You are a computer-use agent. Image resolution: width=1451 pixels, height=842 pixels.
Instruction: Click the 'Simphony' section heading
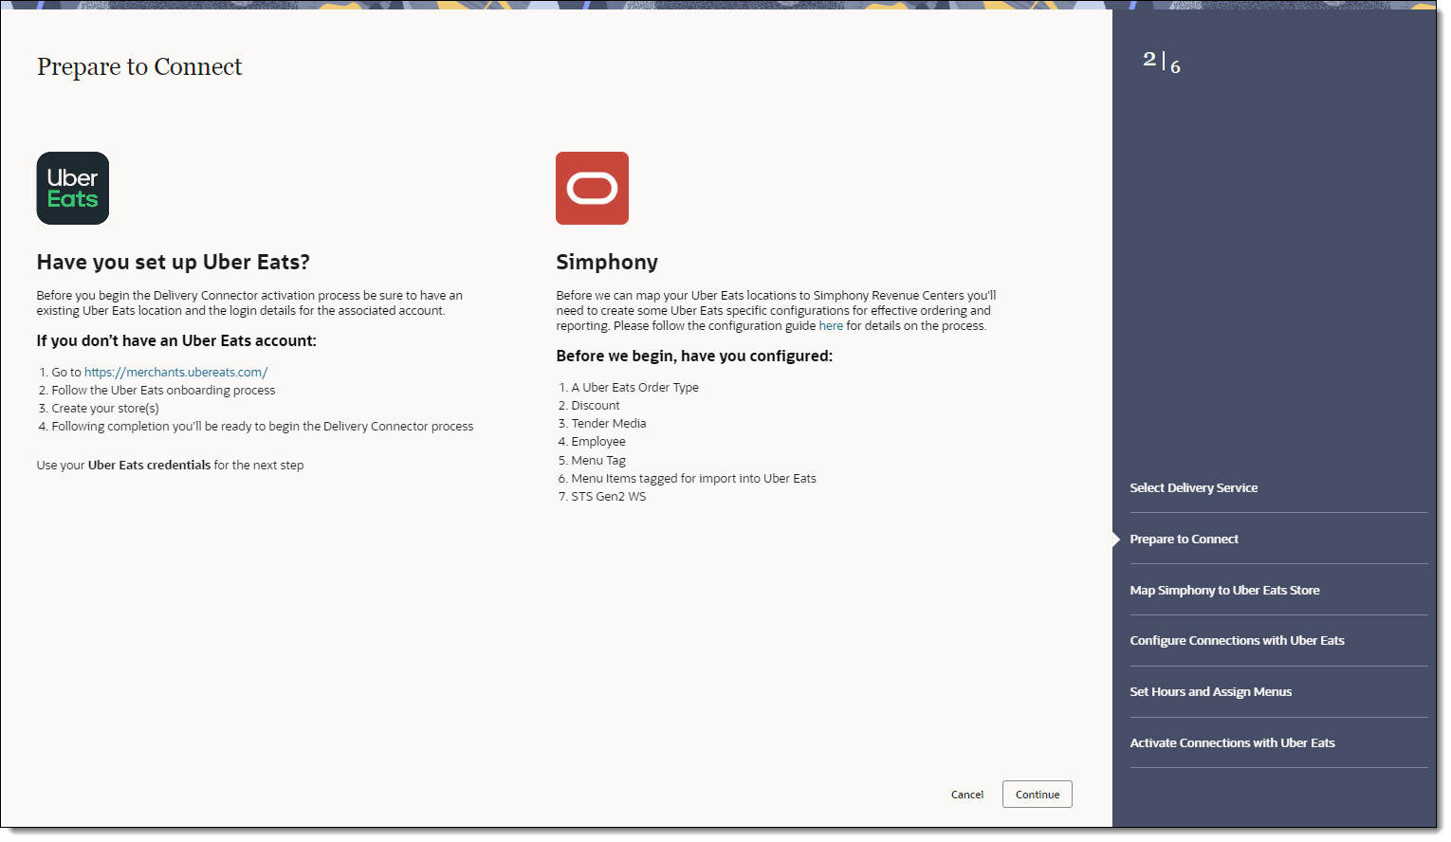607,263
